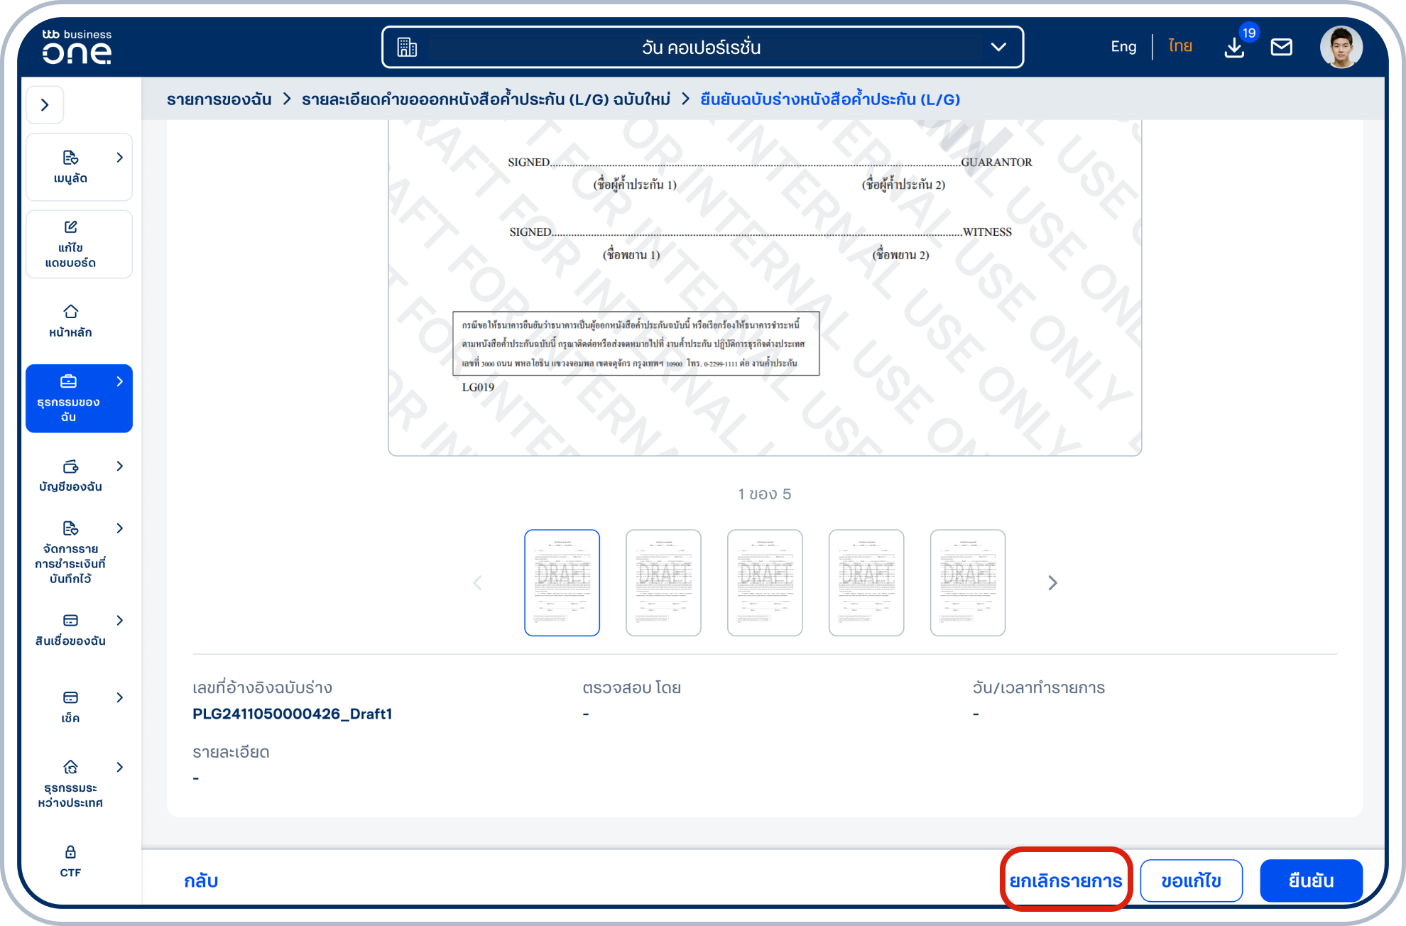Screen dimensions: 1406x926
Task: Click the ttb business one logo
Action: 77,47
